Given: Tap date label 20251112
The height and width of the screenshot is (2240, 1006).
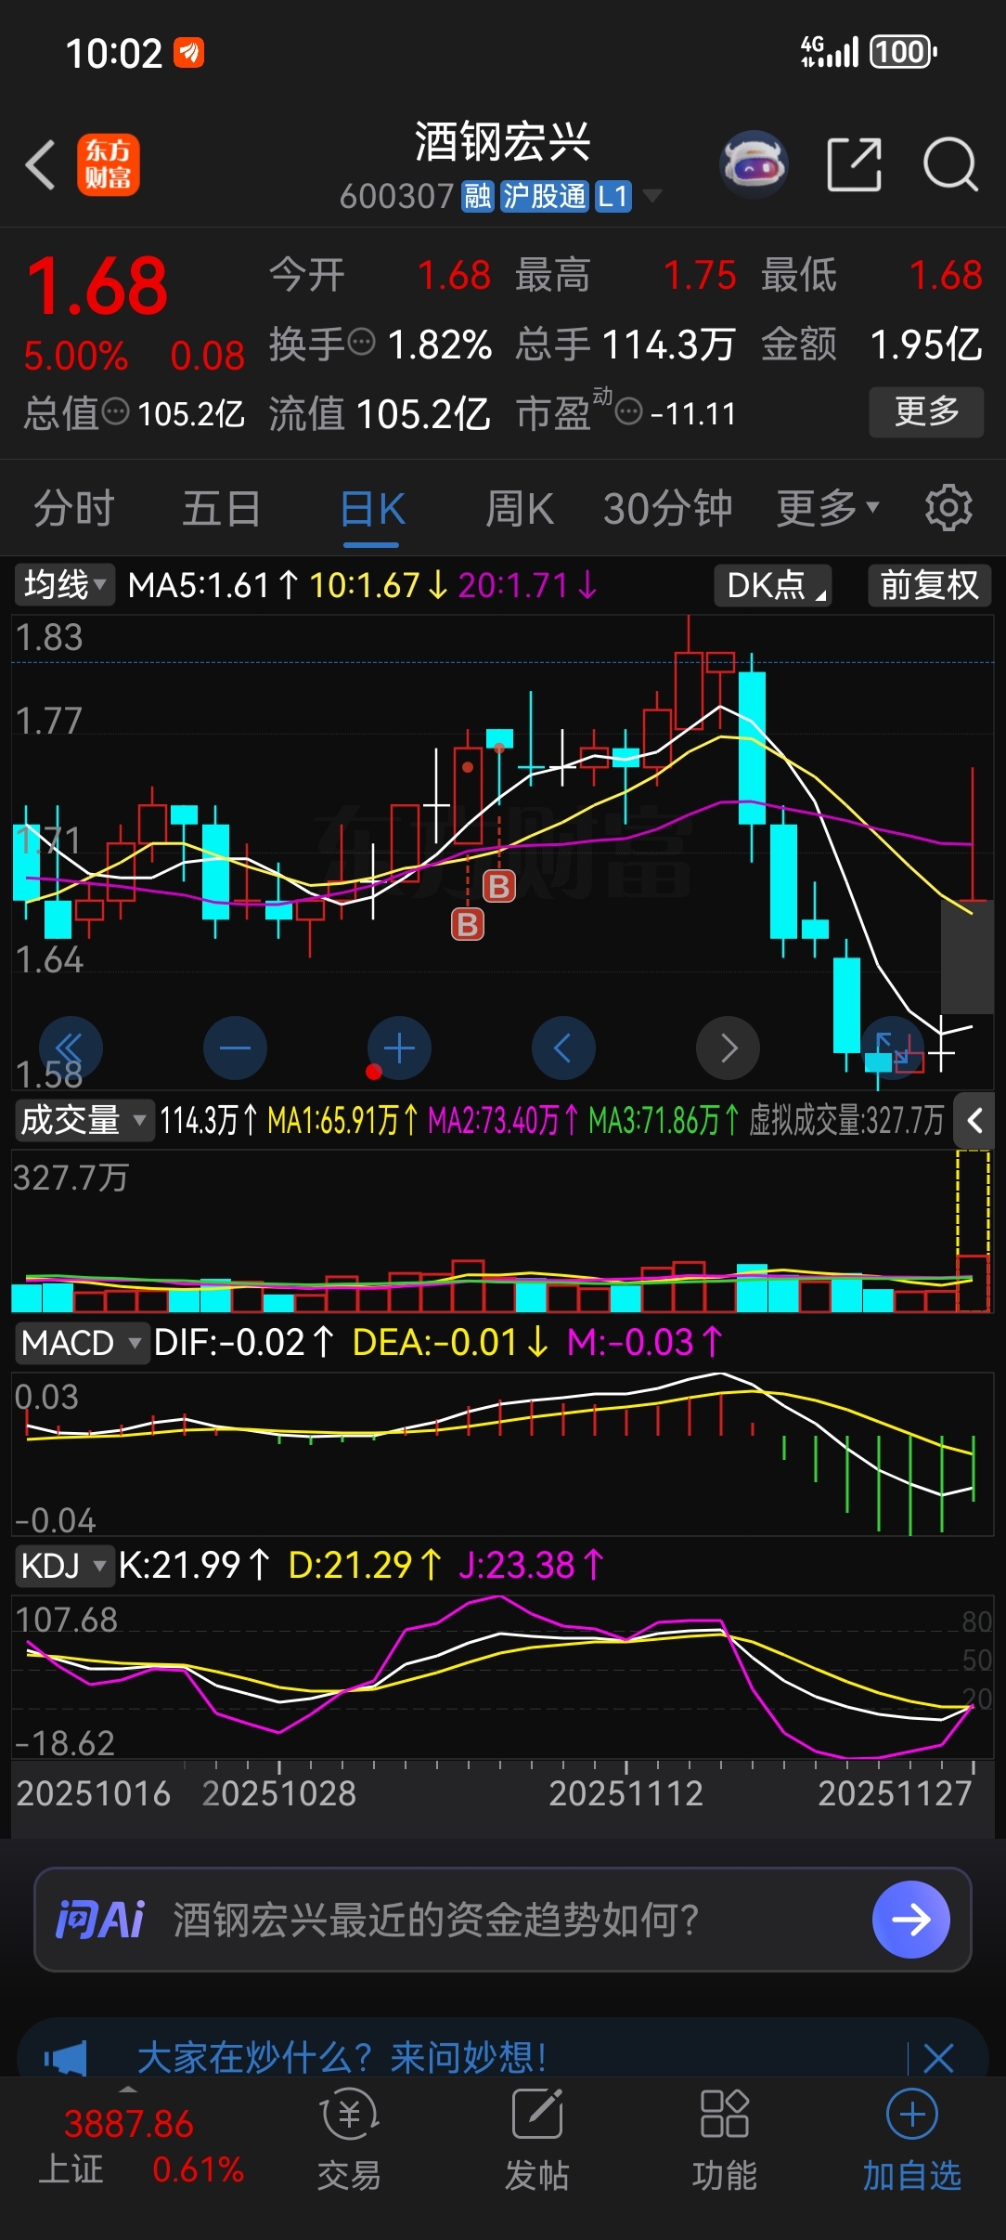Looking at the screenshot, I should [x=626, y=1793].
